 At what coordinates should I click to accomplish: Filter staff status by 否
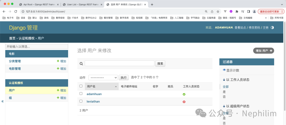[x=224, y=97]
